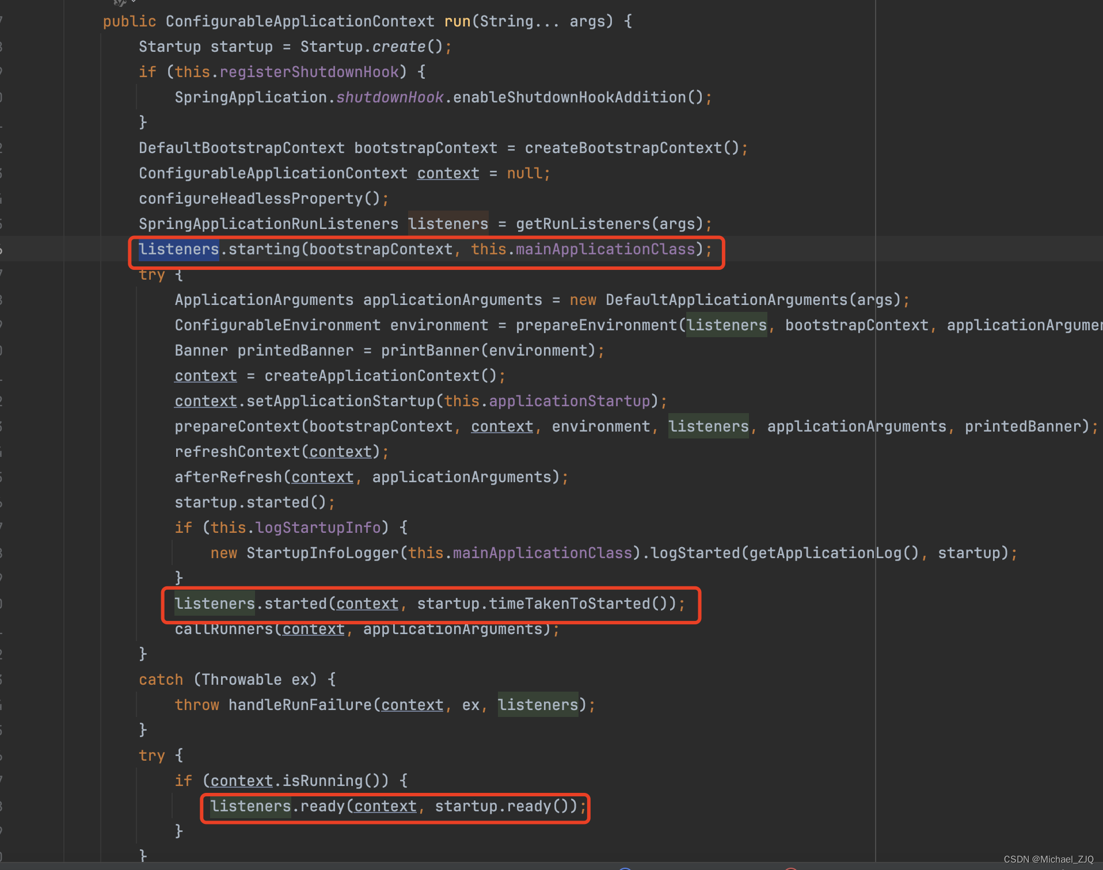Click the registerShutdownHook field reference
This screenshot has height=870, width=1103.
tap(309, 72)
